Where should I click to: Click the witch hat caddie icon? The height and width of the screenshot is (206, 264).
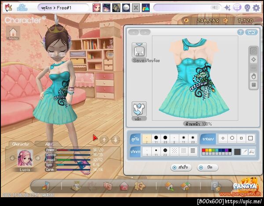pos(106,8)
